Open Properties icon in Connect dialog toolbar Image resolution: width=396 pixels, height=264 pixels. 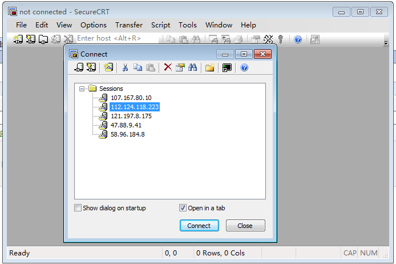click(x=180, y=67)
